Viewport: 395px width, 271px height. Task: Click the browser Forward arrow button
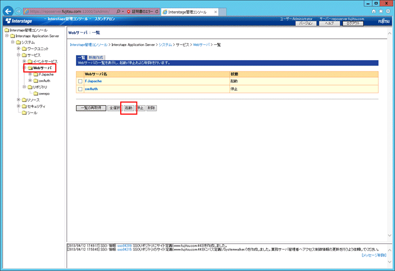(18, 11)
